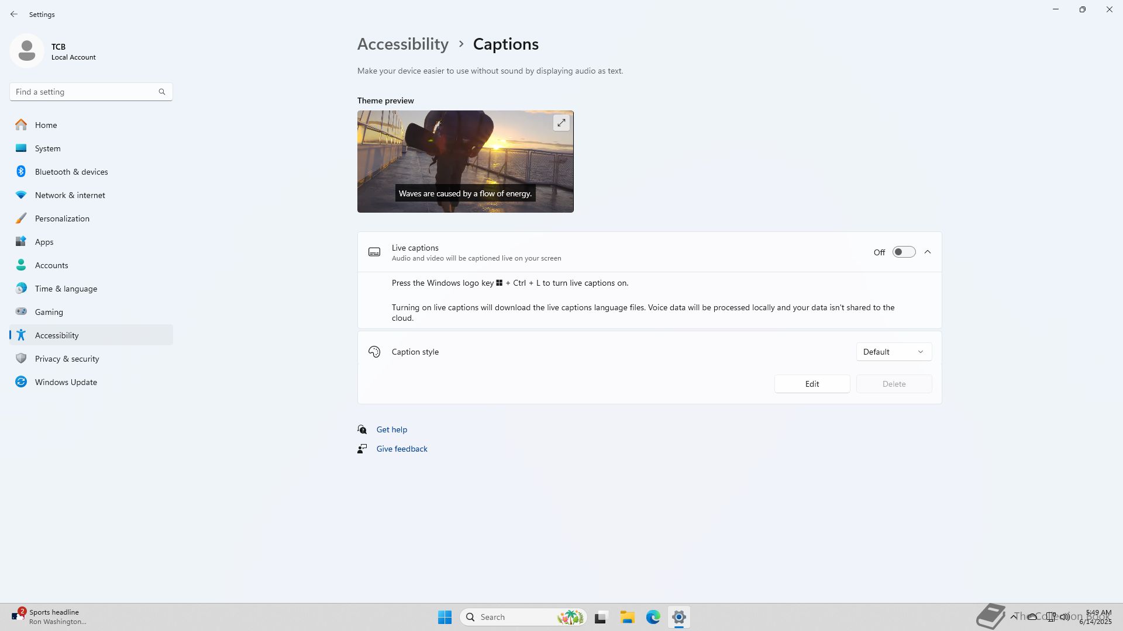Click the Edit caption style button
Image resolution: width=1123 pixels, height=631 pixels.
point(812,384)
